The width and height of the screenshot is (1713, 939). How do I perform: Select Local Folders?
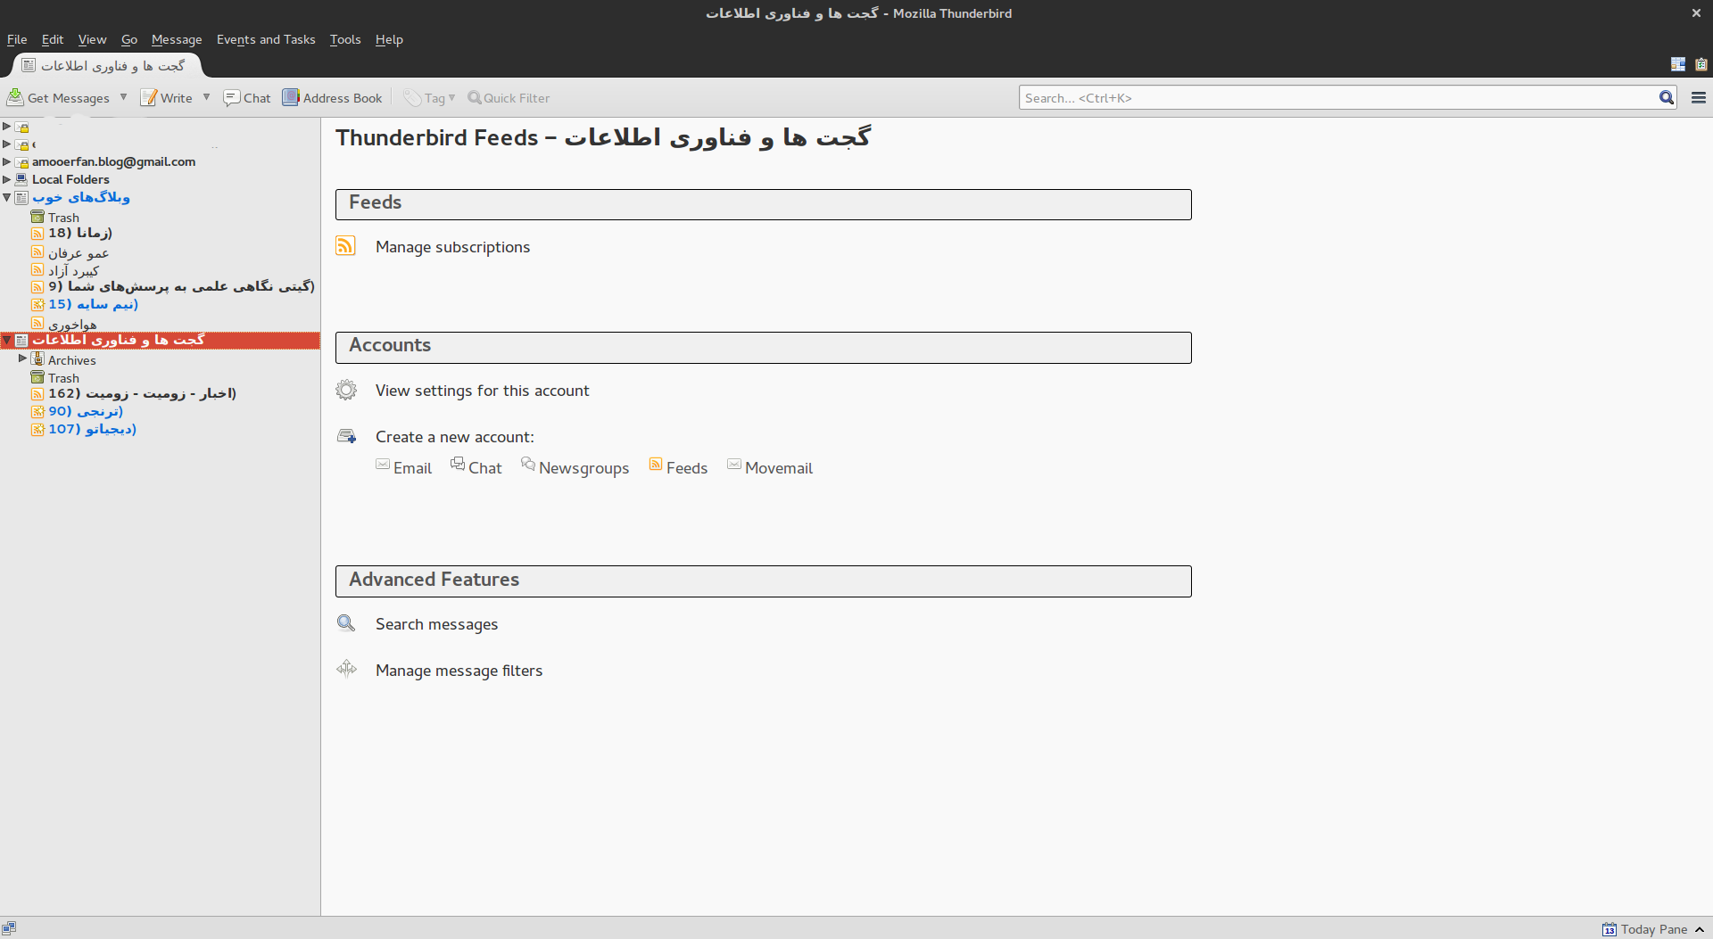[70, 179]
